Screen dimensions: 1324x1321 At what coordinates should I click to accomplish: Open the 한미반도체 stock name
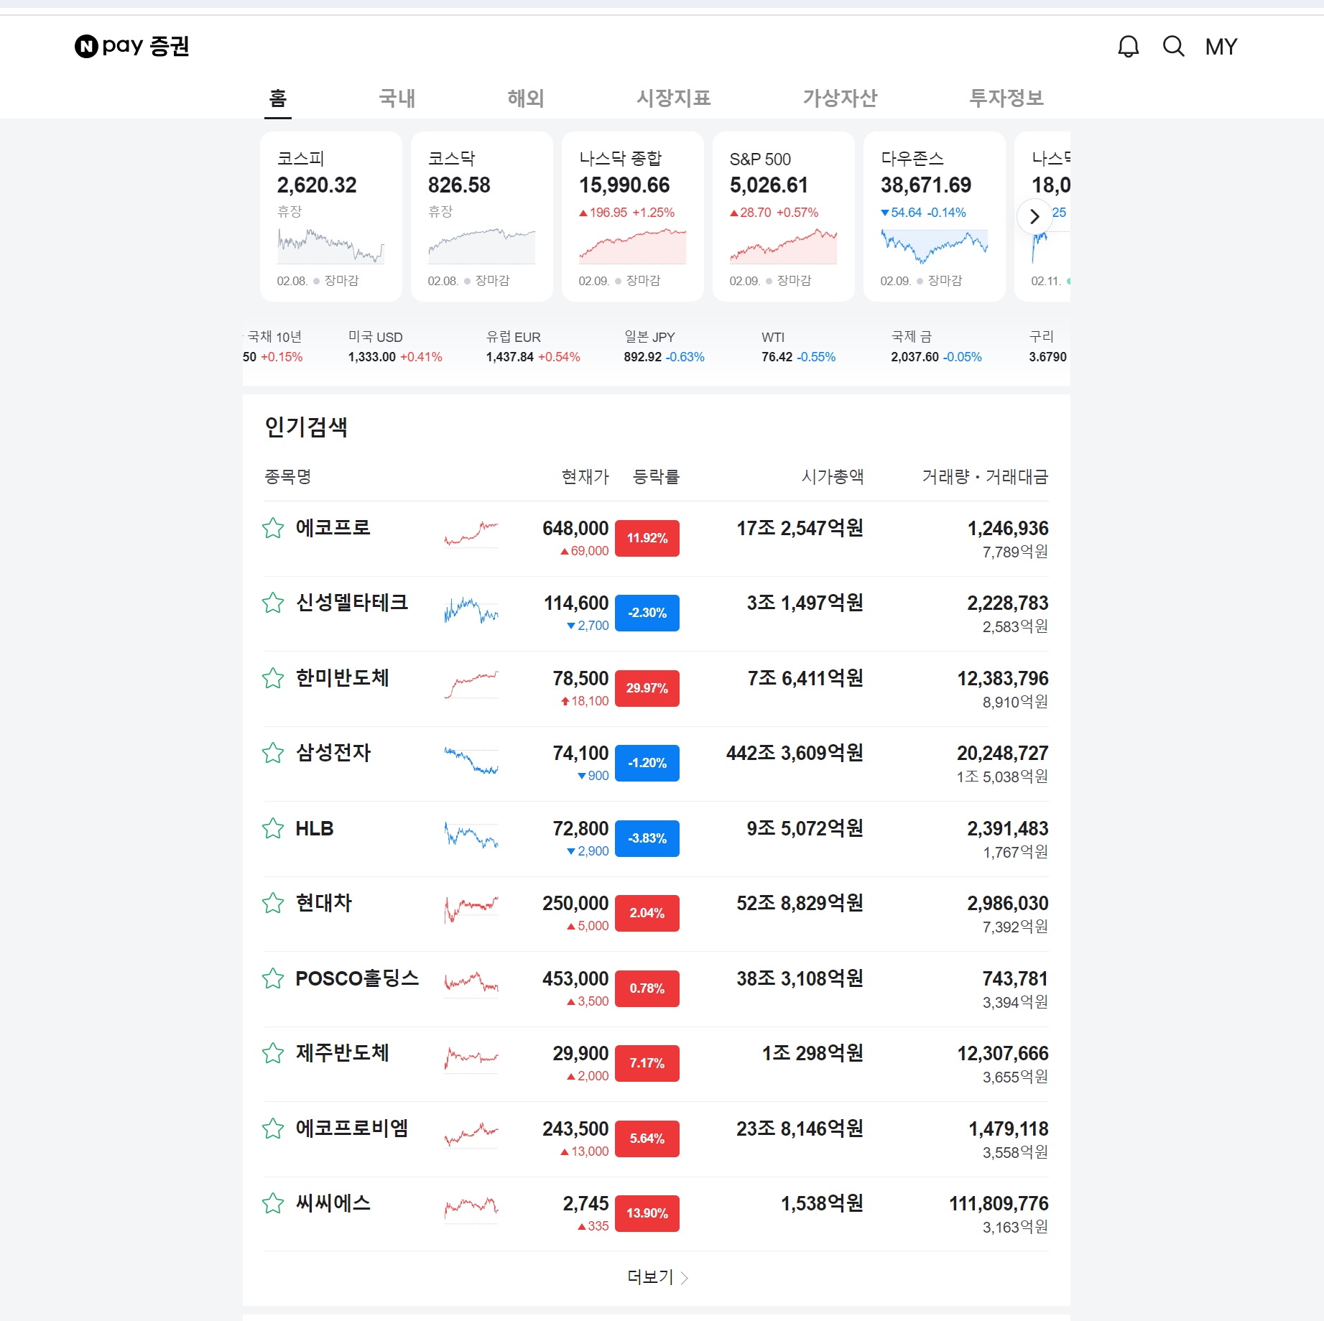[343, 678]
